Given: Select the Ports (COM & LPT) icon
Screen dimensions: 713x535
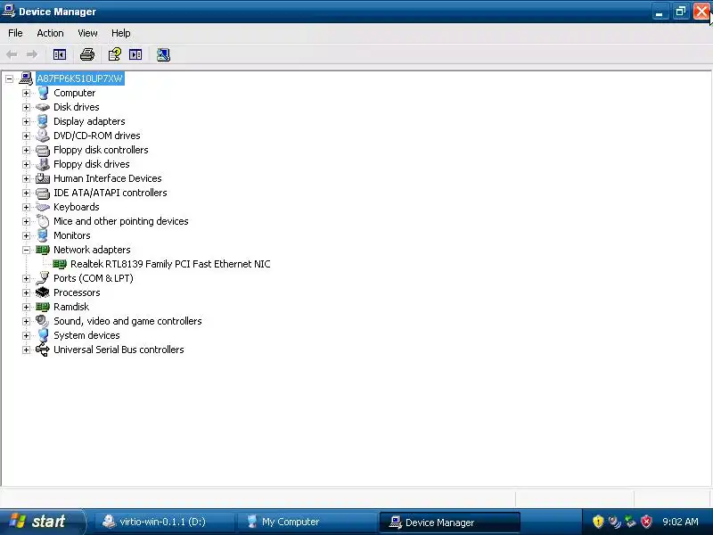Looking at the screenshot, I should coord(43,278).
